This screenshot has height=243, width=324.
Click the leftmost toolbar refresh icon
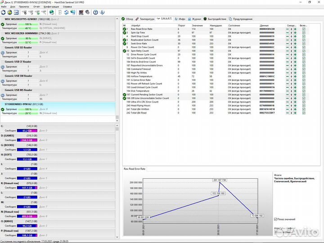pyautogui.click(x=4, y=12)
